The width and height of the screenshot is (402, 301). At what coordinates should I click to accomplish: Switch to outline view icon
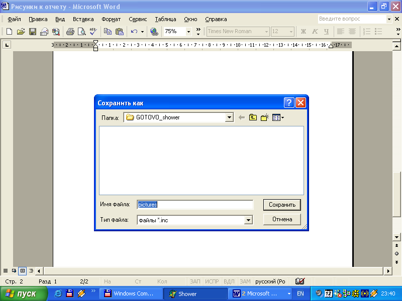tap(31, 270)
